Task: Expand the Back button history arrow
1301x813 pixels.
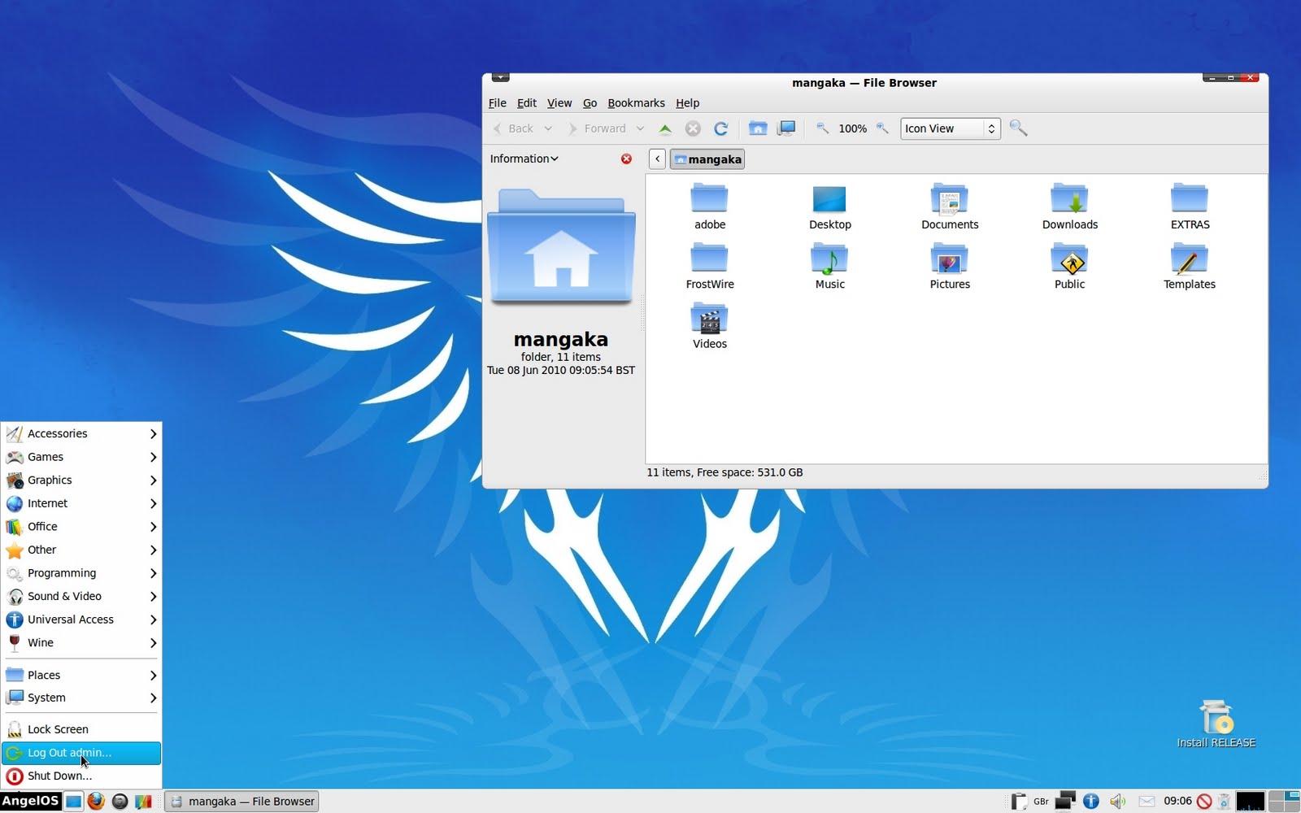Action: 549,128
